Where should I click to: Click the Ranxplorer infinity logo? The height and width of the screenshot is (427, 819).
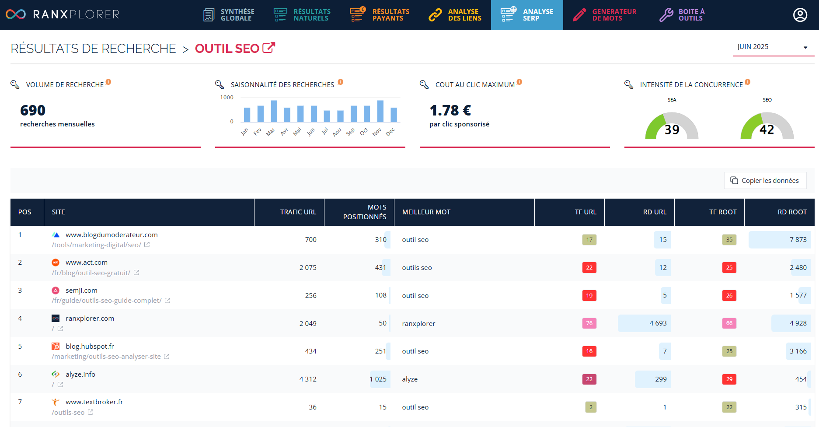pos(16,14)
